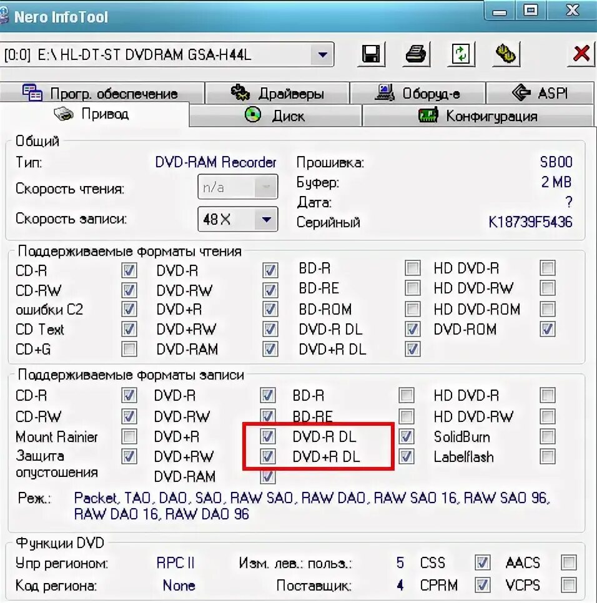Toggle read formats DVD-ROM checkbox
The height and width of the screenshot is (603, 597).
coord(548,329)
